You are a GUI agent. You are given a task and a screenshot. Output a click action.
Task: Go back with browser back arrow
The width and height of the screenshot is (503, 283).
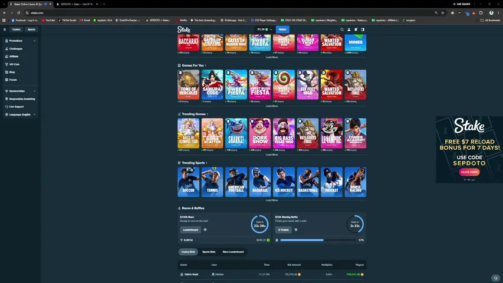pyautogui.click(x=5, y=13)
